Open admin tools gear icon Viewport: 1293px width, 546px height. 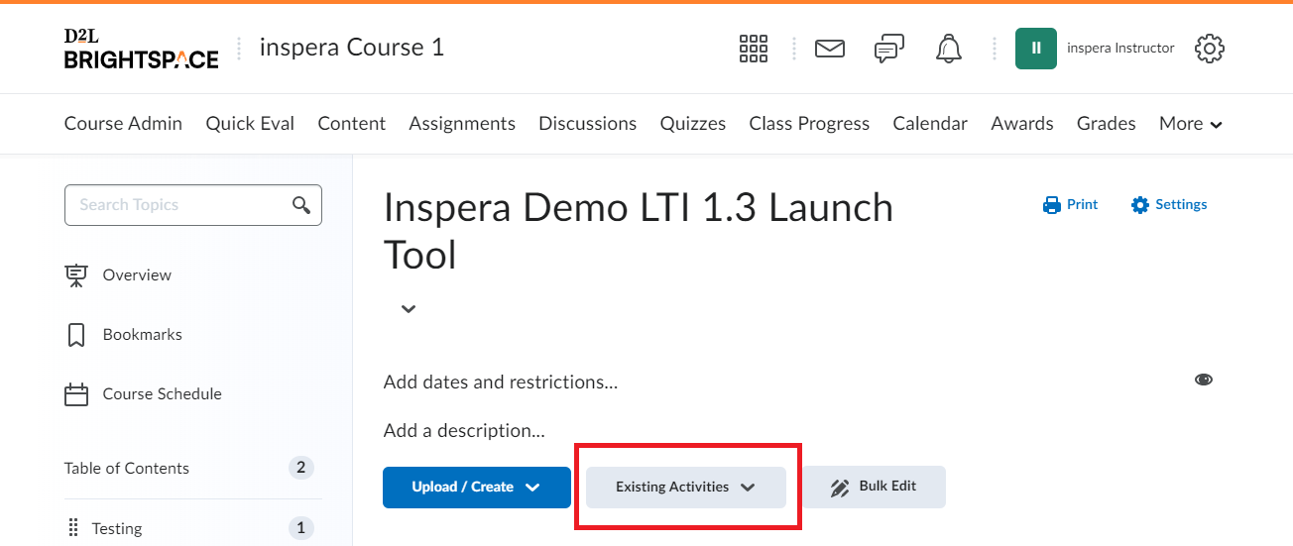point(1210,48)
